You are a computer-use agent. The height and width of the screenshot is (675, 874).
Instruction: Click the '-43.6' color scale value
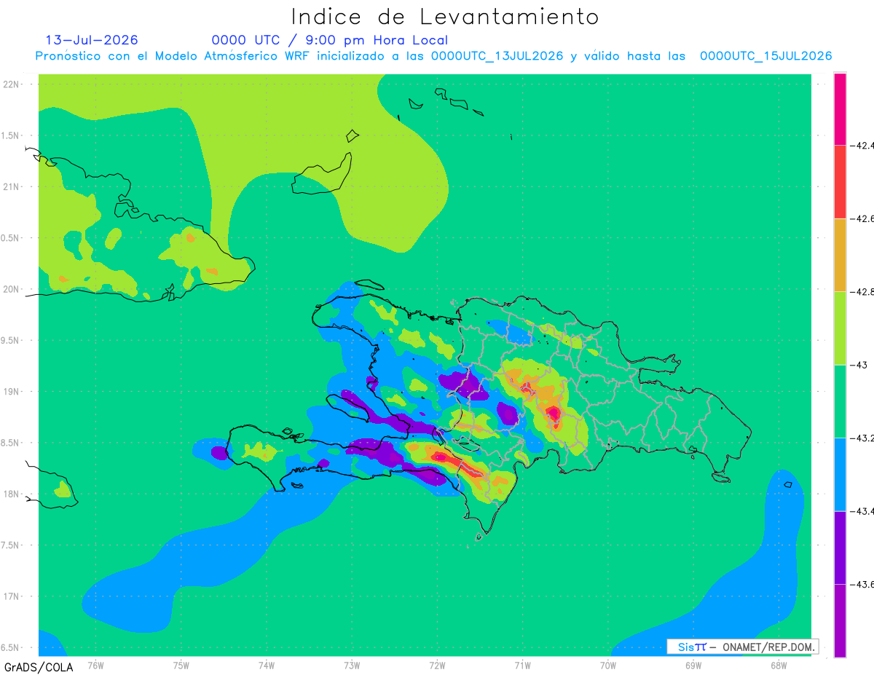(862, 585)
